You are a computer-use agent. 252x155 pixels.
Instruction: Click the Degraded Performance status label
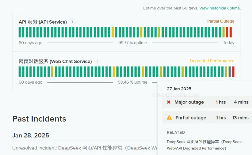(212, 61)
